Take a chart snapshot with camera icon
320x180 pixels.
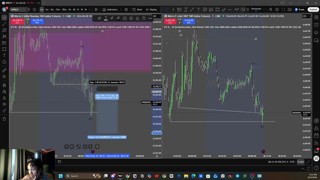pyautogui.click(x=289, y=9)
